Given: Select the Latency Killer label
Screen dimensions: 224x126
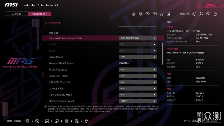Looking at the screenshot, I should (56, 88).
